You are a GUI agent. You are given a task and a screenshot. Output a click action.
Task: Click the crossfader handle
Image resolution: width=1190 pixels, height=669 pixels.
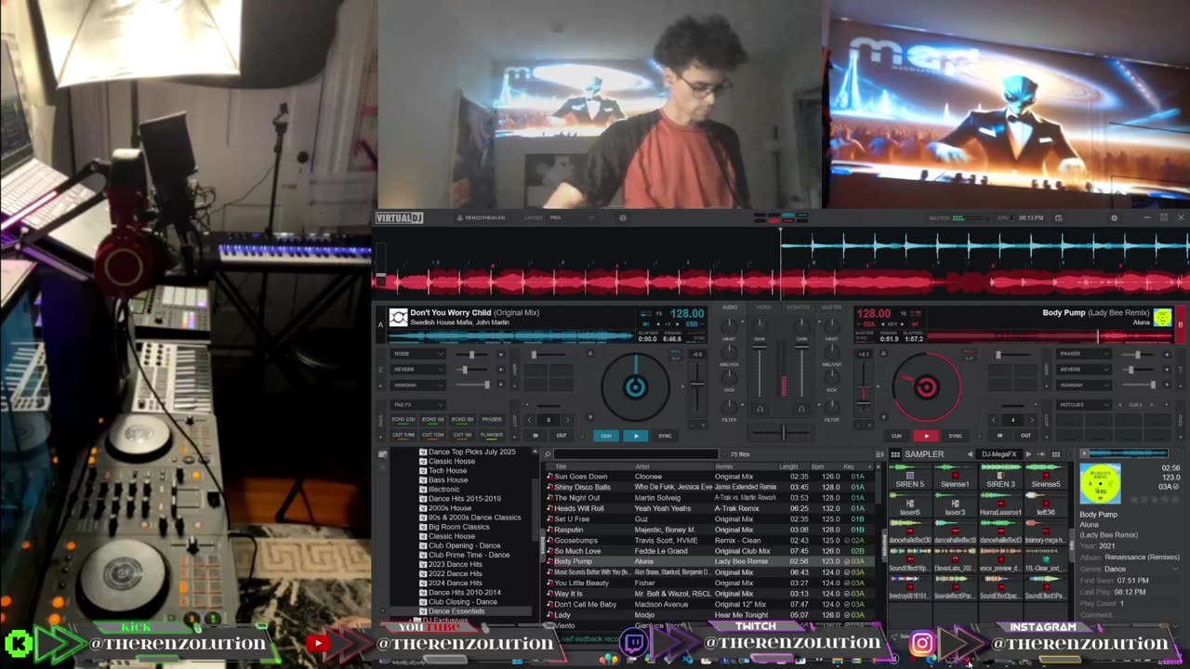click(784, 432)
